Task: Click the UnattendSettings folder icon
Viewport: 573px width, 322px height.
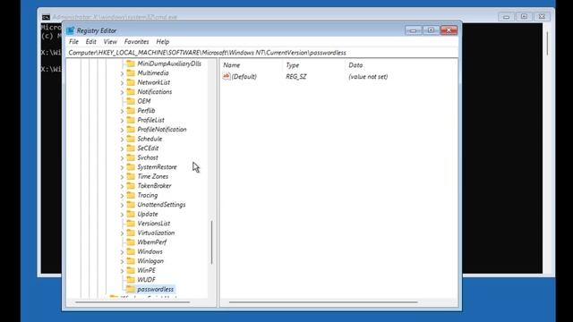Action: pyautogui.click(x=131, y=205)
